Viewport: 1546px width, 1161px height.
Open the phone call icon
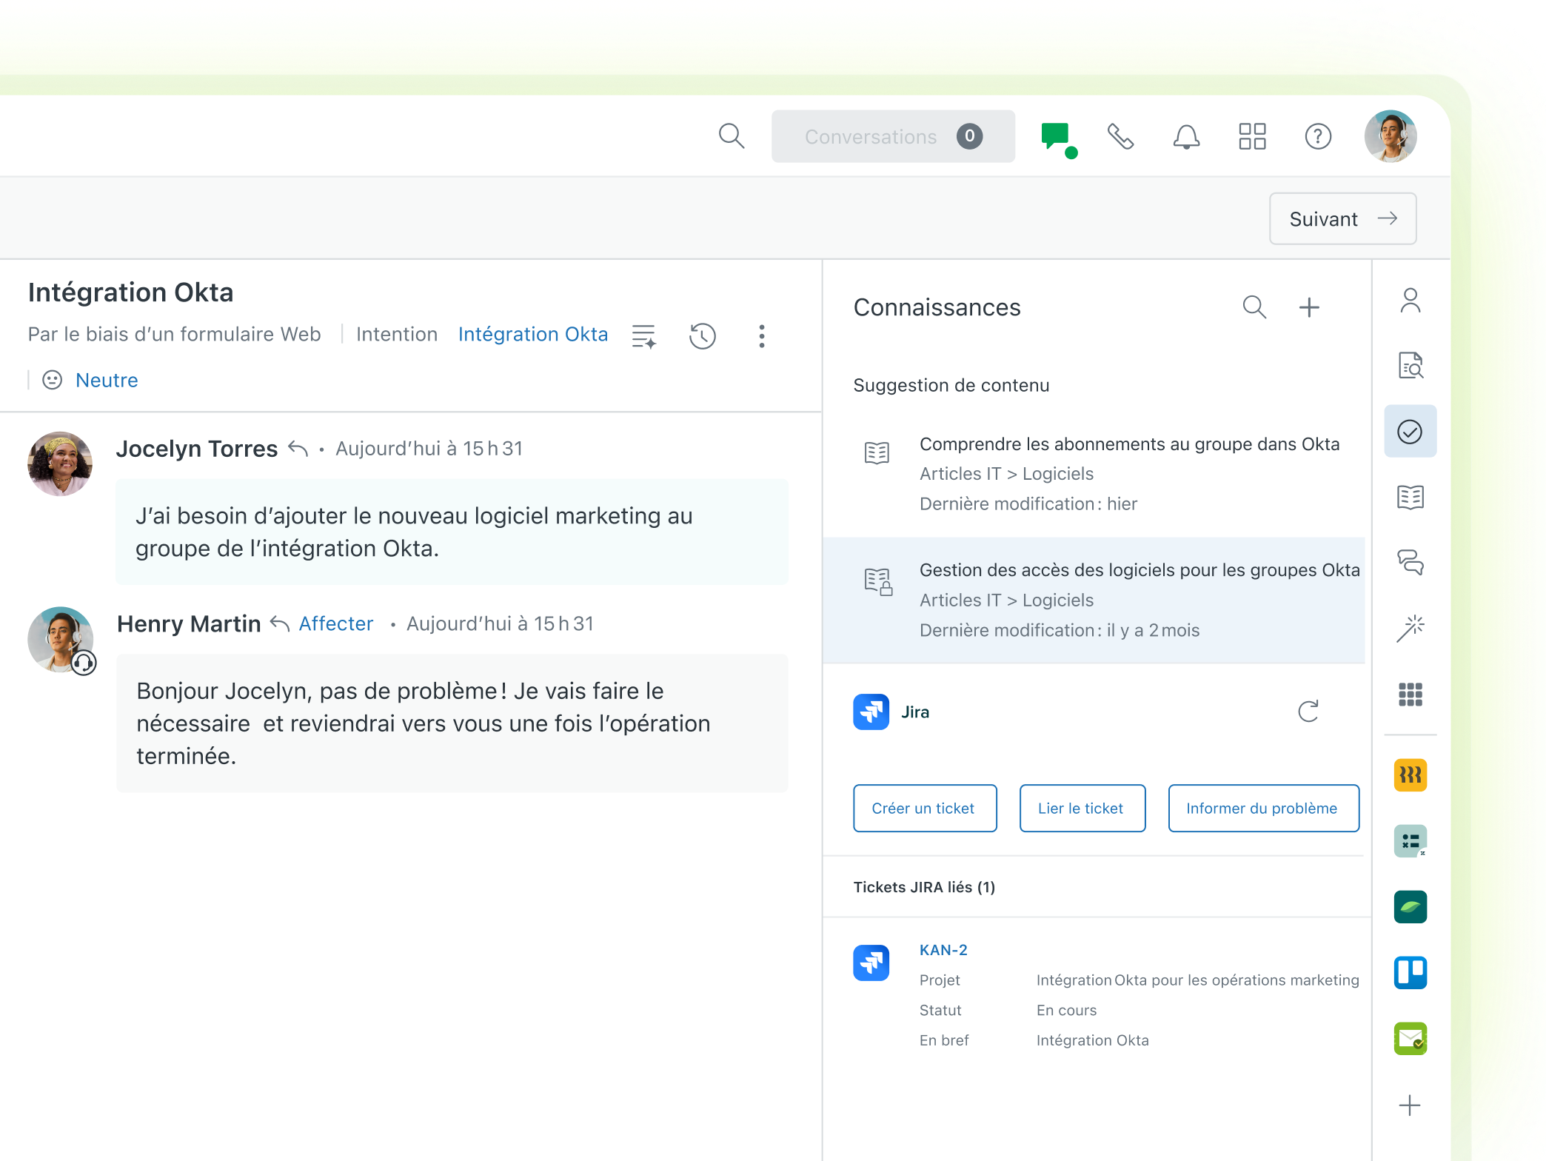[x=1120, y=136]
